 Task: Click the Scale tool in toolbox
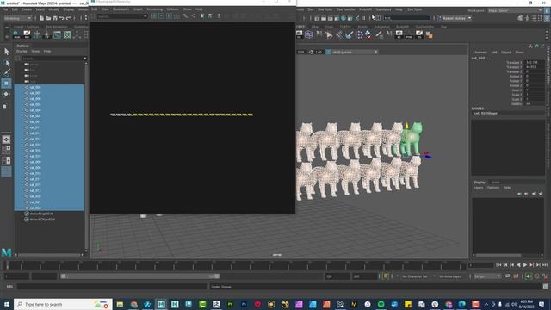click(x=5, y=106)
